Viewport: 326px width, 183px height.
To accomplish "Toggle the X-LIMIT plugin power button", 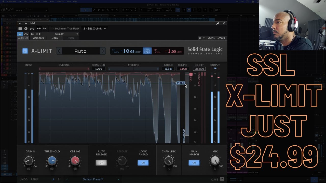I will coord(25,51).
